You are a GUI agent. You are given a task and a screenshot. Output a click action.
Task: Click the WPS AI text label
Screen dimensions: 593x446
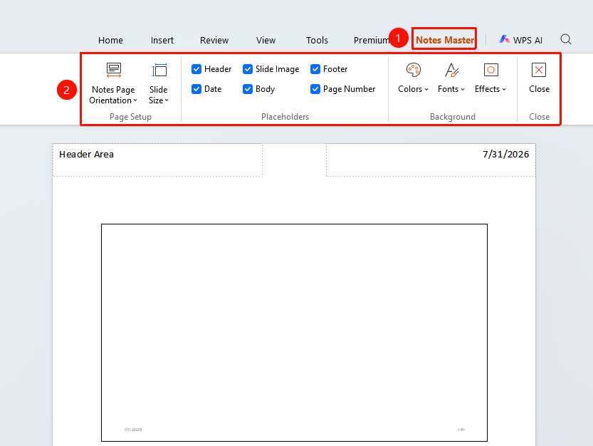pos(528,40)
